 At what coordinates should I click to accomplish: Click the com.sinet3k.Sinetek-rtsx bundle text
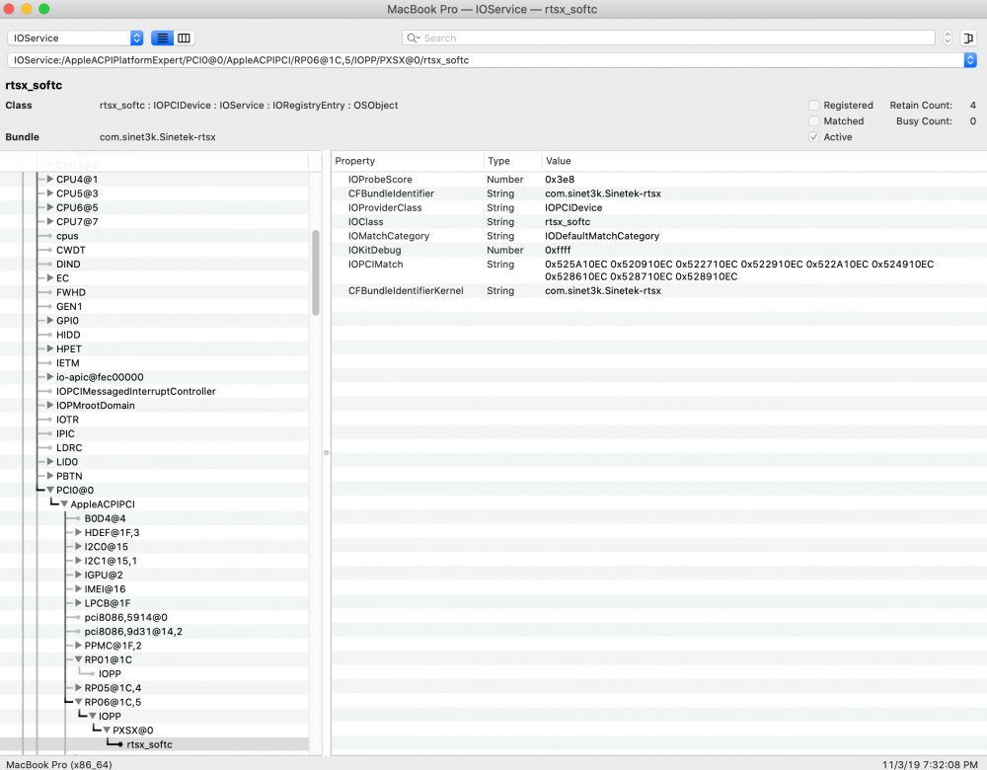157,136
